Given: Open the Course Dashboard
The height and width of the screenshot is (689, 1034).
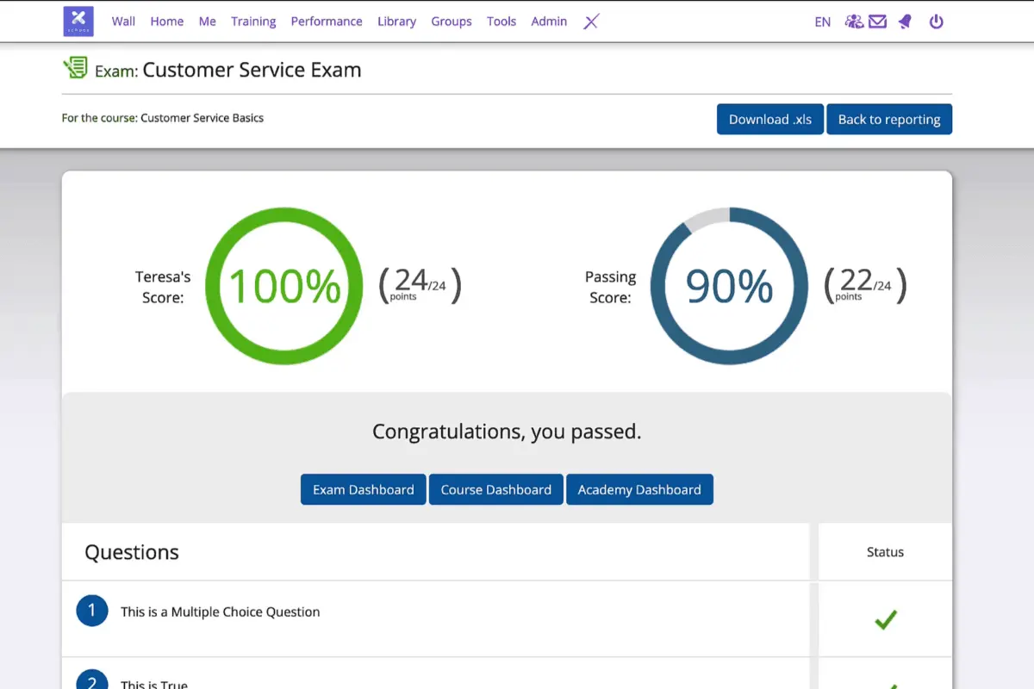Looking at the screenshot, I should pyautogui.click(x=496, y=489).
